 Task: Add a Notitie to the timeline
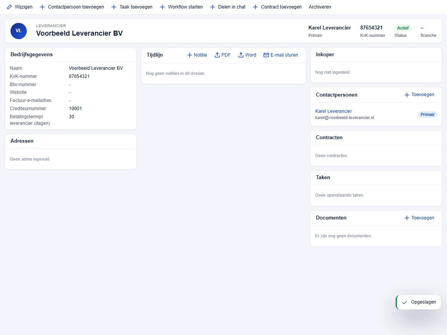point(197,55)
